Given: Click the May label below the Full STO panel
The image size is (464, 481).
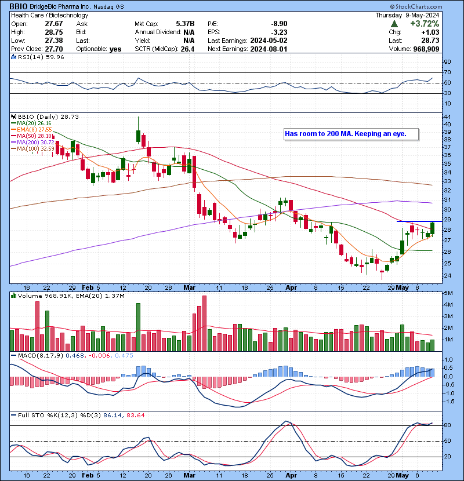Looking at the screenshot, I should tap(403, 475).
